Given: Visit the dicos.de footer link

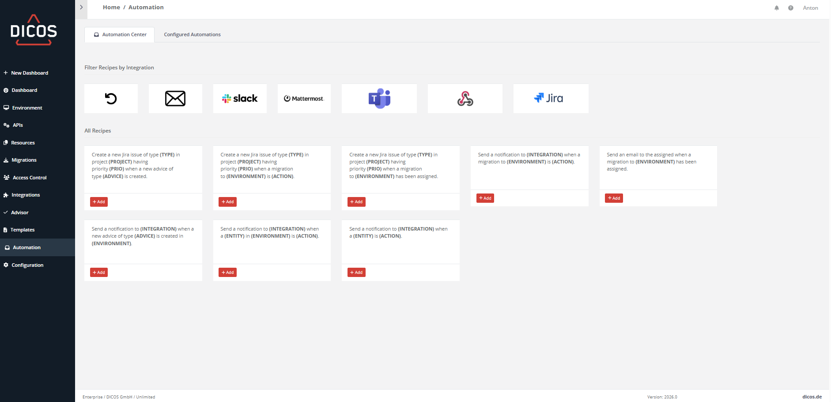Looking at the screenshot, I should click(x=812, y=397).
